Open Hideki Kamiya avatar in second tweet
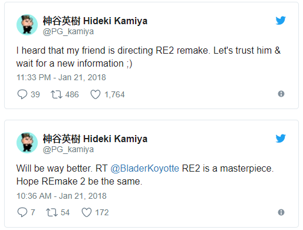 coord(27,143)
